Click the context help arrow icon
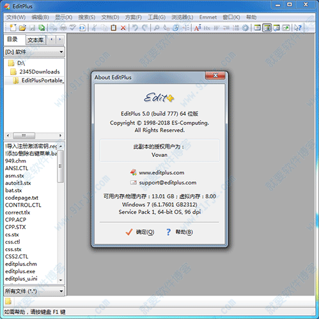The image size is (319, 319). pos(297,27)
